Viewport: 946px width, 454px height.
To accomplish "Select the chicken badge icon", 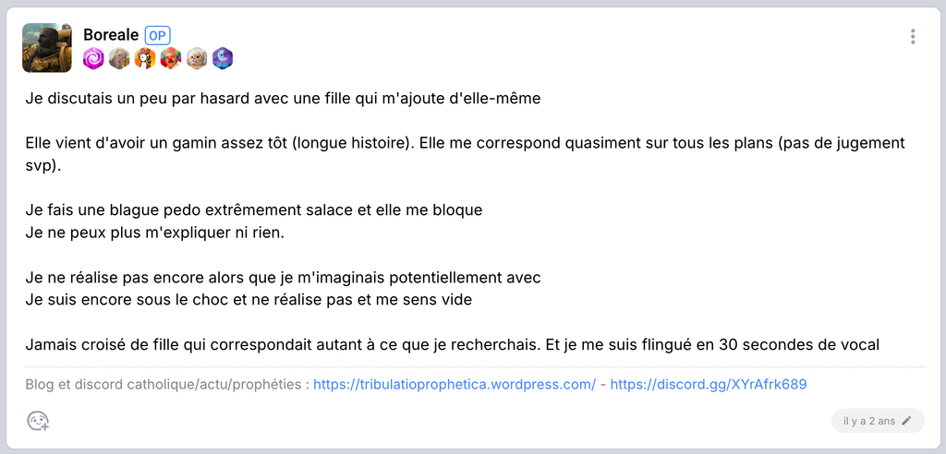I will (x=145, y=59).
